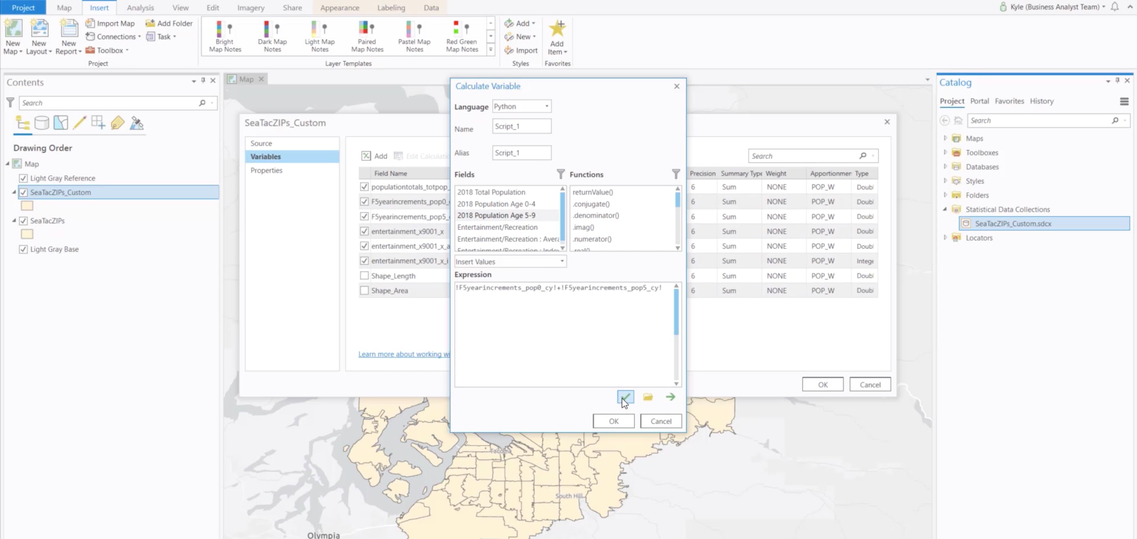Viewport: 1137px width, 539px height.
Task: Uncheck the Shape_Length field
Action: pos(364,275)
